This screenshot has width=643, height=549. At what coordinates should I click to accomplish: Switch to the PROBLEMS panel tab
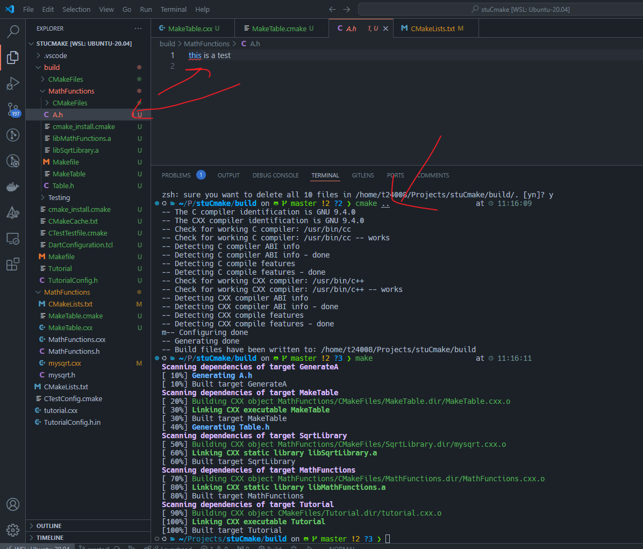tap(176, 175)
